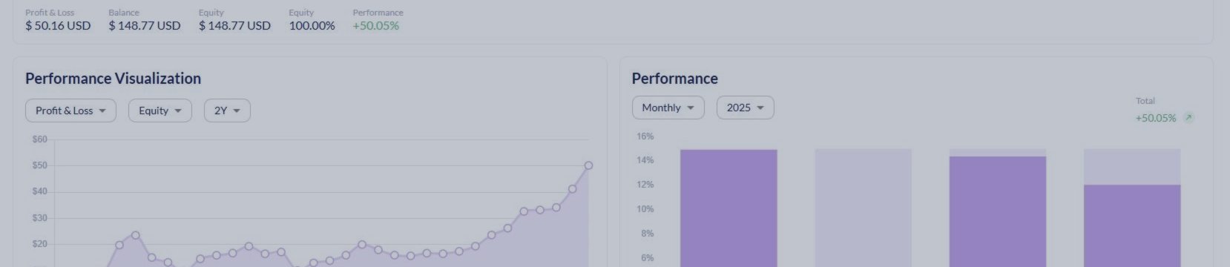
Task: Open the Profit & Loss dropdown
Action: (70, 111)
